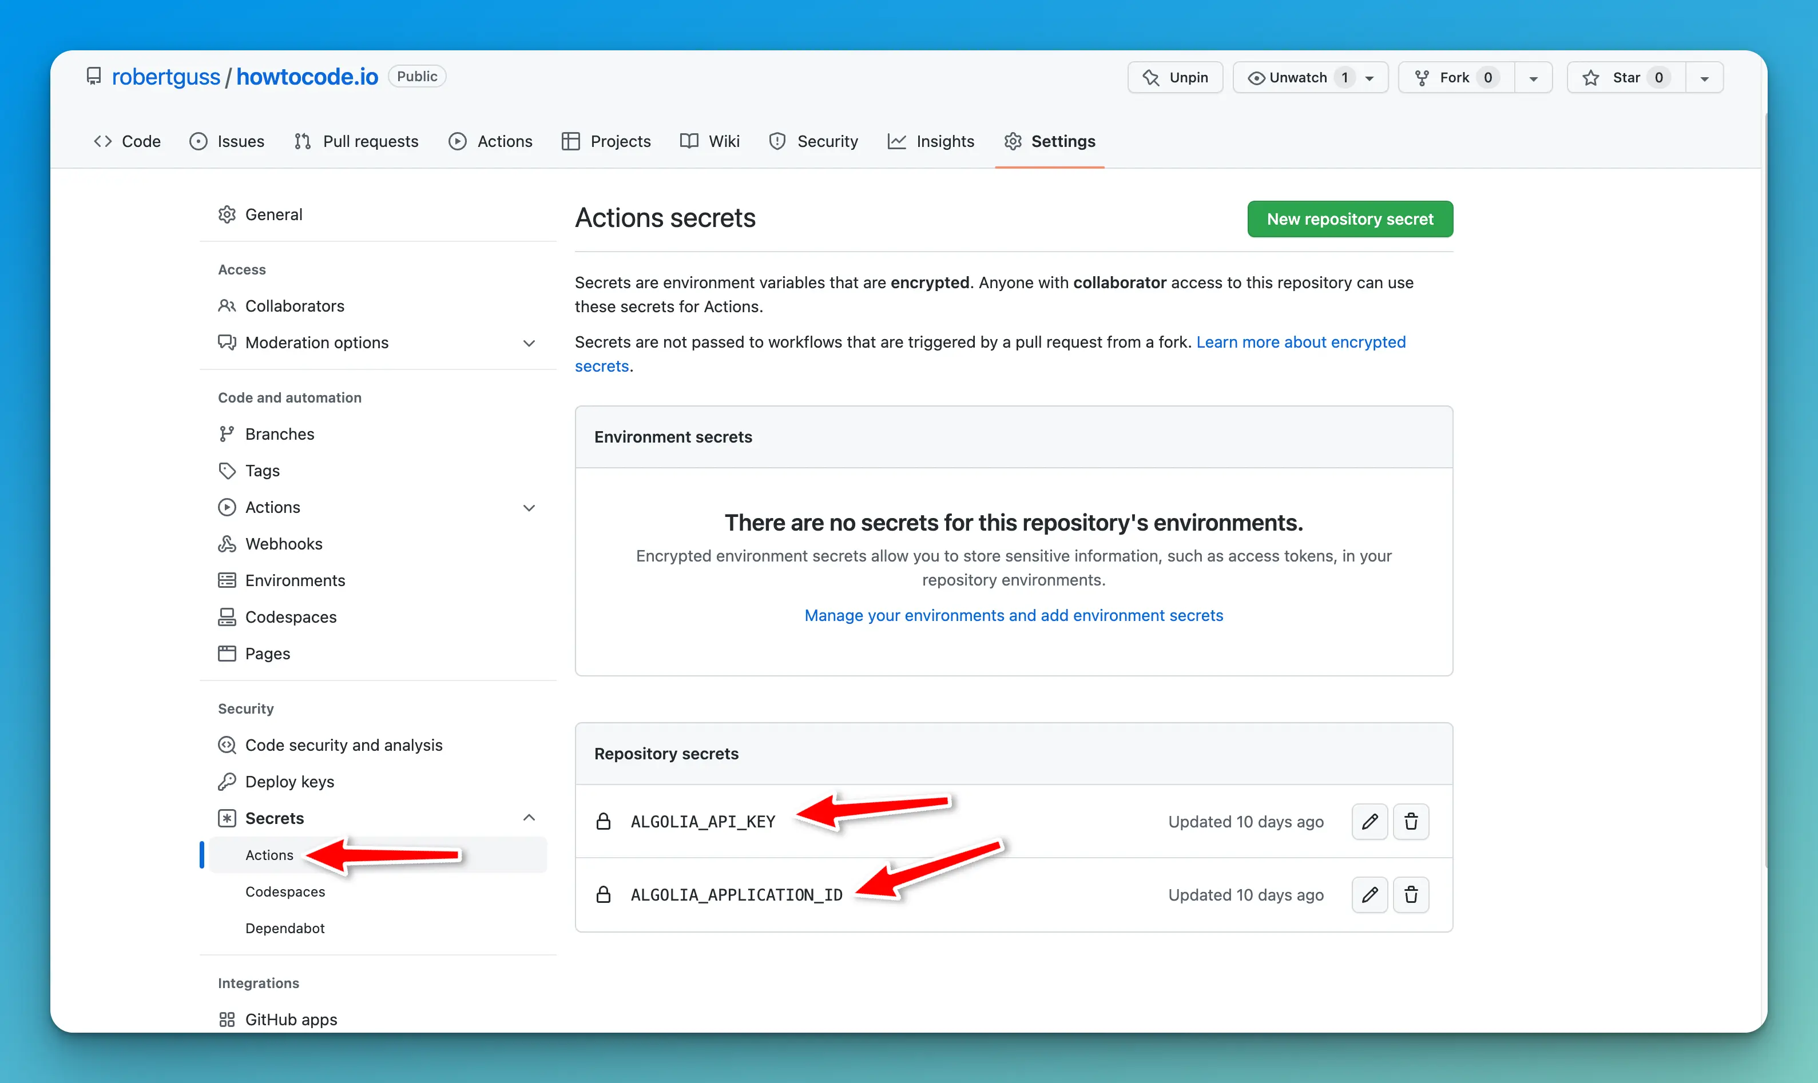
Task: Delete the ALGOLIA_API_KEY secret with the trash icon
Action: [1411, 822]
